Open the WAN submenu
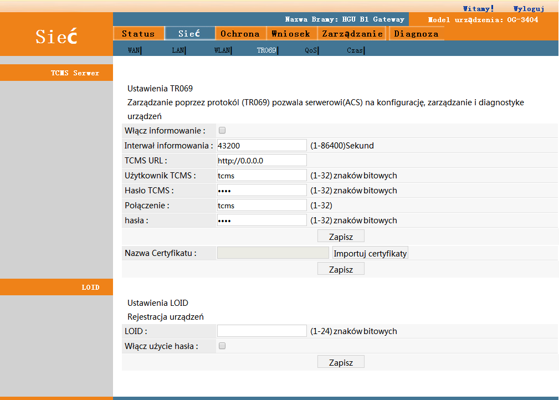 click(x=134, y=50)
